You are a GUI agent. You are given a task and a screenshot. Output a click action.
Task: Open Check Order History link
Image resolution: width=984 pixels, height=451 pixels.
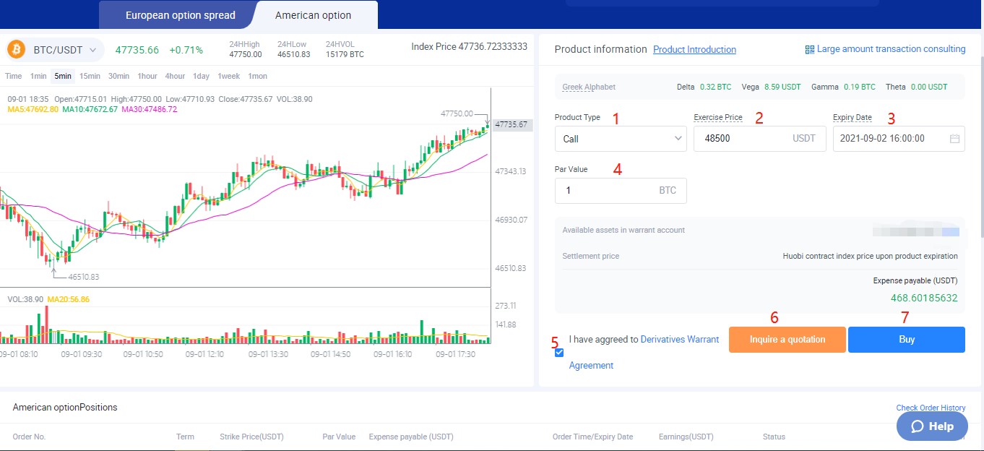(x=931, y=408)
